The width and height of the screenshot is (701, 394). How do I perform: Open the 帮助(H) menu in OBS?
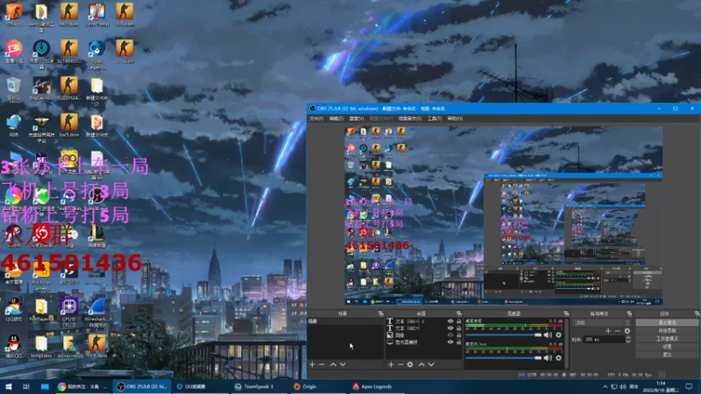coord(455,119)
